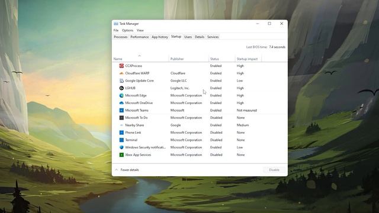
Task: Click the Microsoft OneDrive cloud icon
Action: (121, 103)
